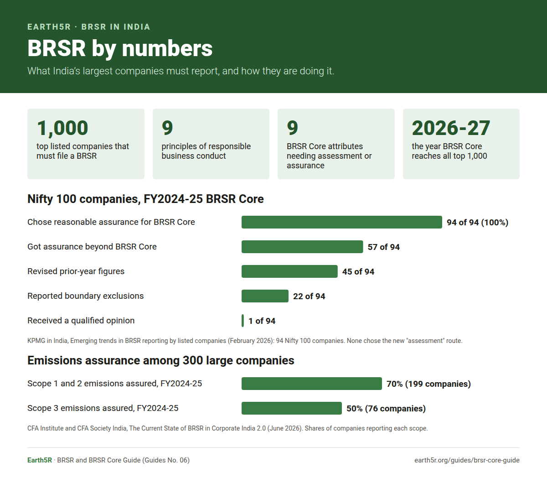Click the Emissions assurance among 300 companies heading
Viewport: 547px width, 478px height.
[161, 360]
